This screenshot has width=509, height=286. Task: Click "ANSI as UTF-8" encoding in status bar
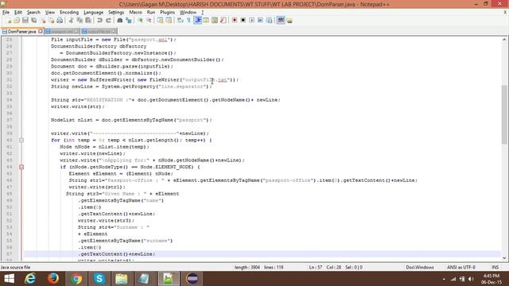pos(461,267)
